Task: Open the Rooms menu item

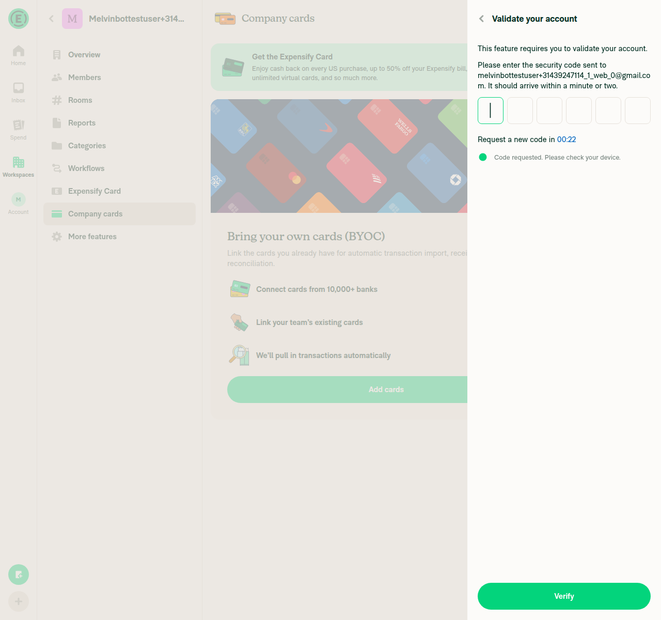Action: coord(119,100)
